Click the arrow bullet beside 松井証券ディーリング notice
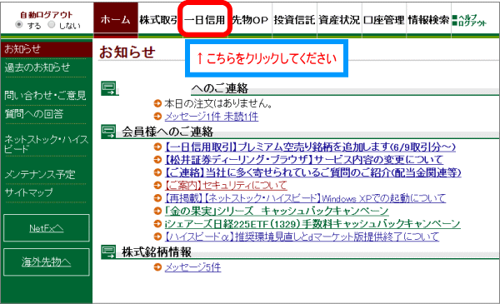 click(x=157, y=159)
